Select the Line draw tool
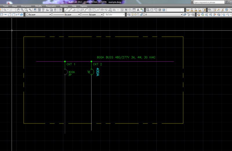This screenshot has height=151, width=232. 66,10
